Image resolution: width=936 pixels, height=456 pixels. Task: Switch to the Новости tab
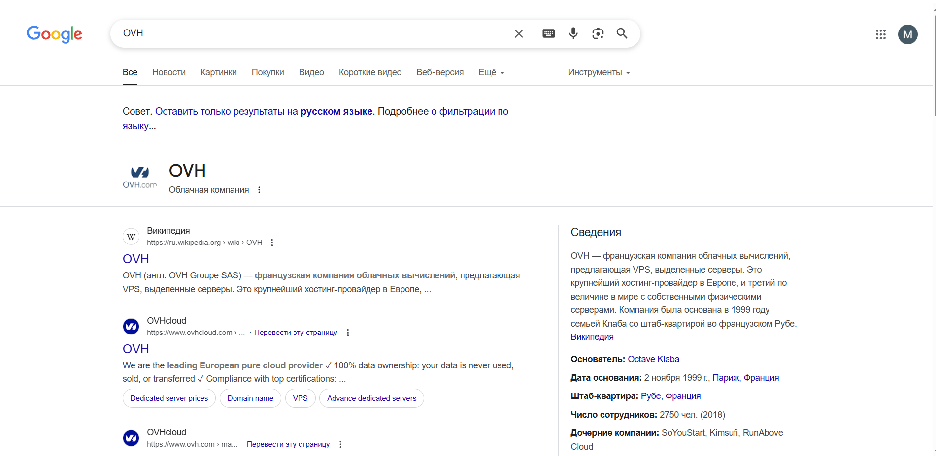(x=169, y=72)
